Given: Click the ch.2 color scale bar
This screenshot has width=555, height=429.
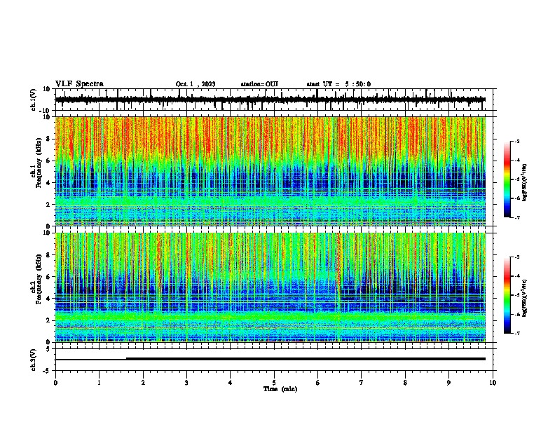Looking at the screenshot, I should [x=507, y=295].
